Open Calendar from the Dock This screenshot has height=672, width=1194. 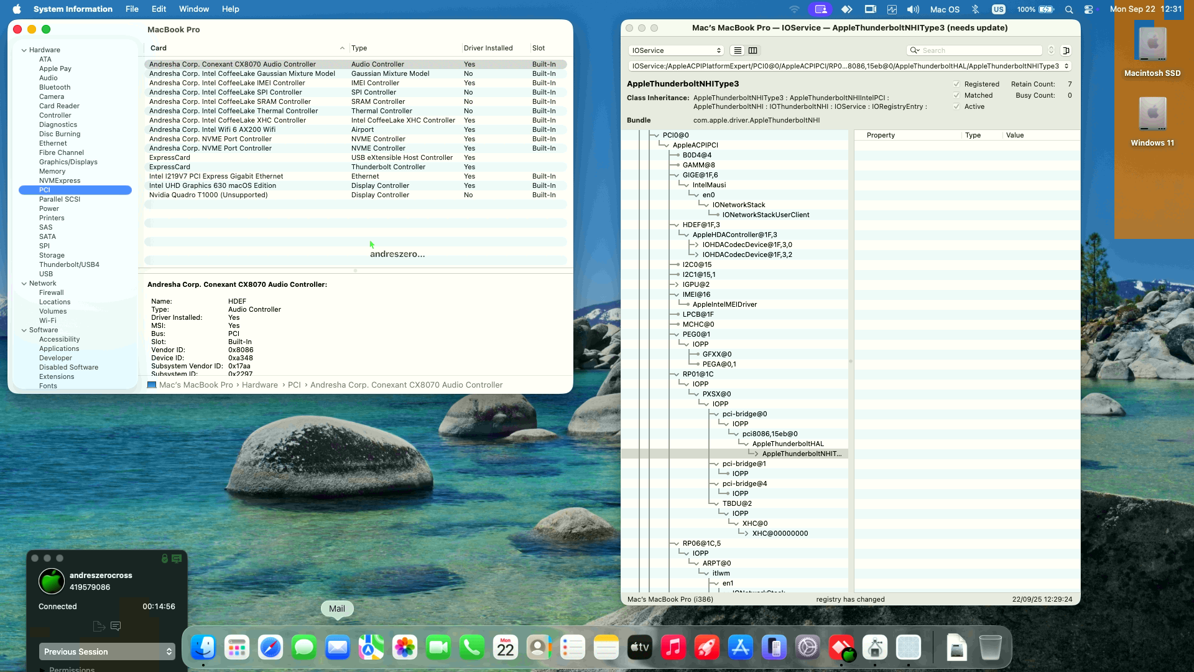click(x=506, y=648)
